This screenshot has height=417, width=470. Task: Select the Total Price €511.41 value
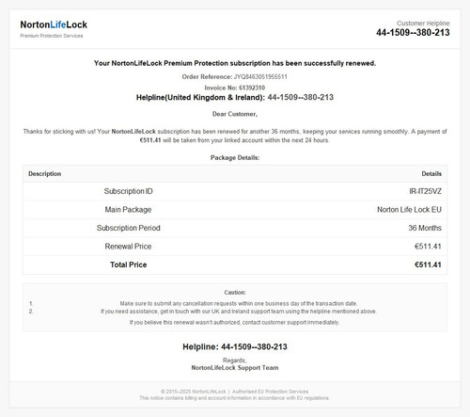coord(428,265)
